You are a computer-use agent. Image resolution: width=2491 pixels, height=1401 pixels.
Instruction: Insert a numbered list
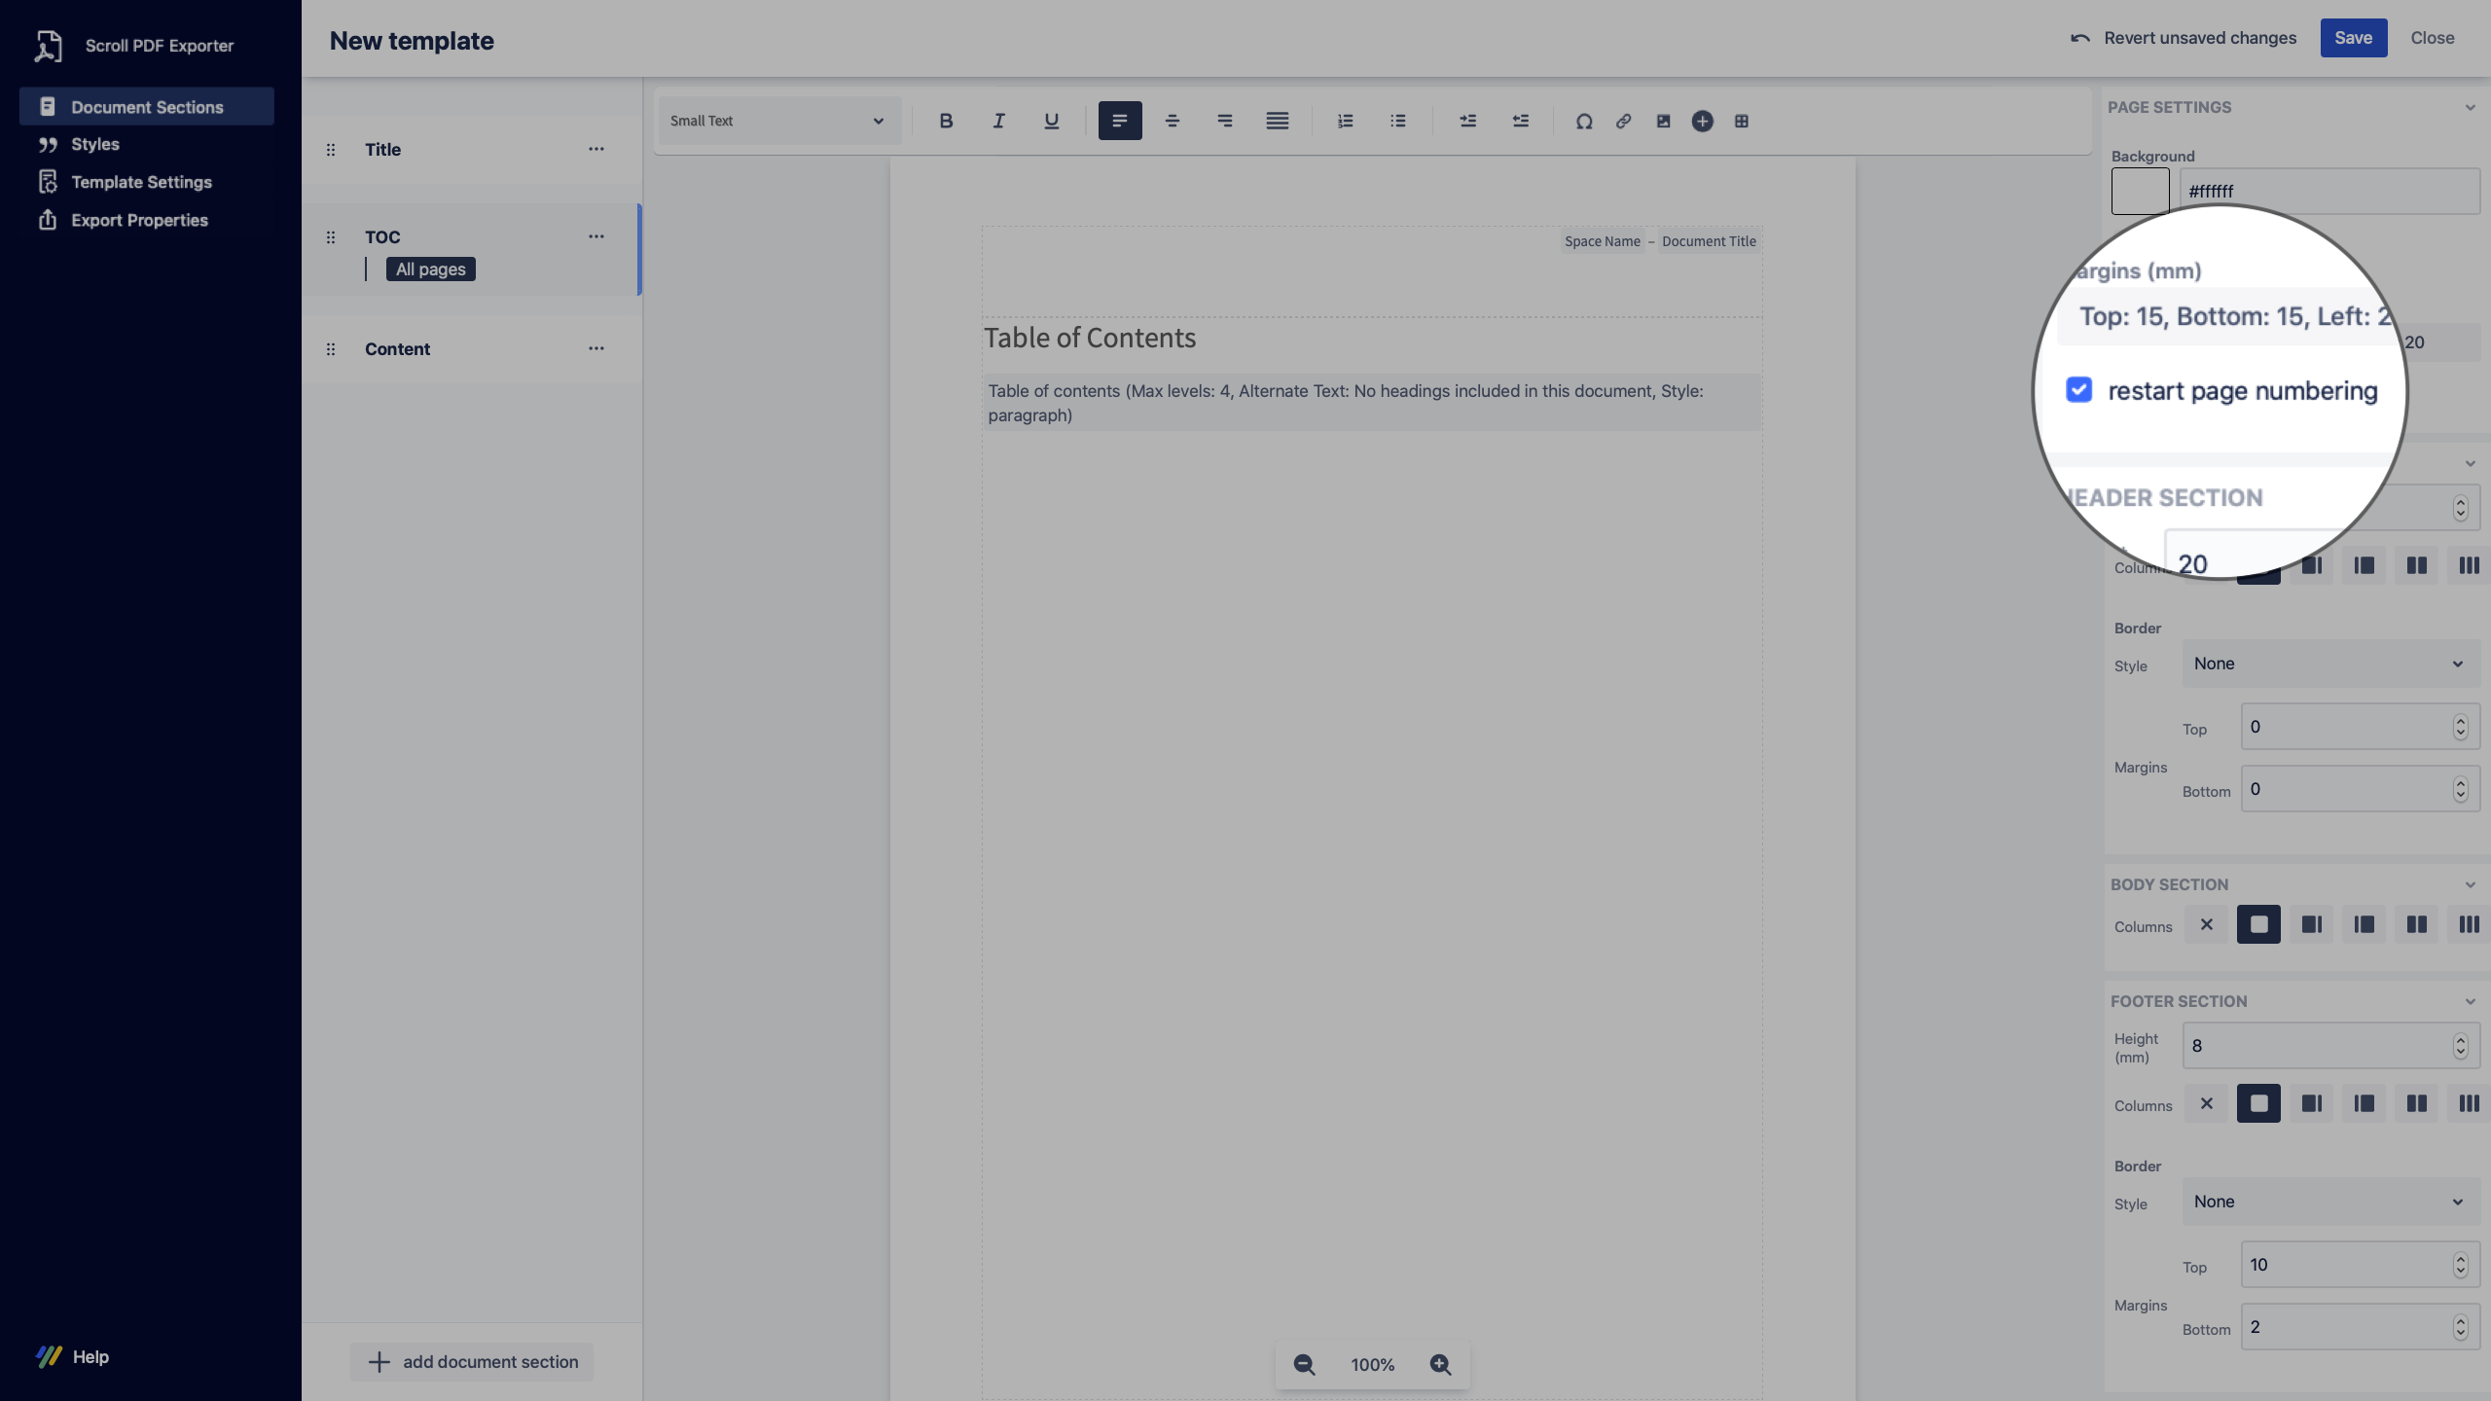[1345, 121]
